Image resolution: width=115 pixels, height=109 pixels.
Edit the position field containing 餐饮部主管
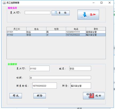click(81, 86)
